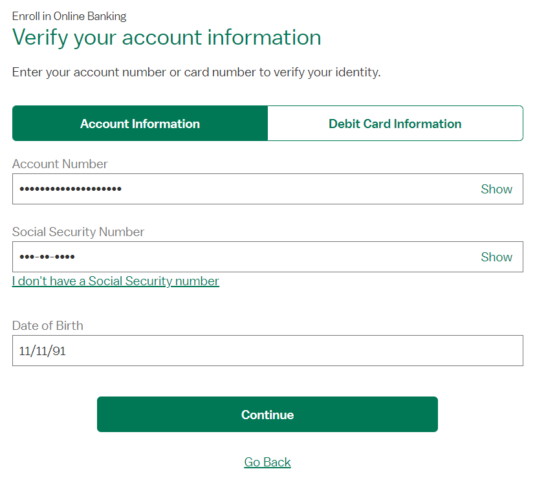Click the Social Security Number label
Viewport: 557px width, 489px height.
[78, 232]
